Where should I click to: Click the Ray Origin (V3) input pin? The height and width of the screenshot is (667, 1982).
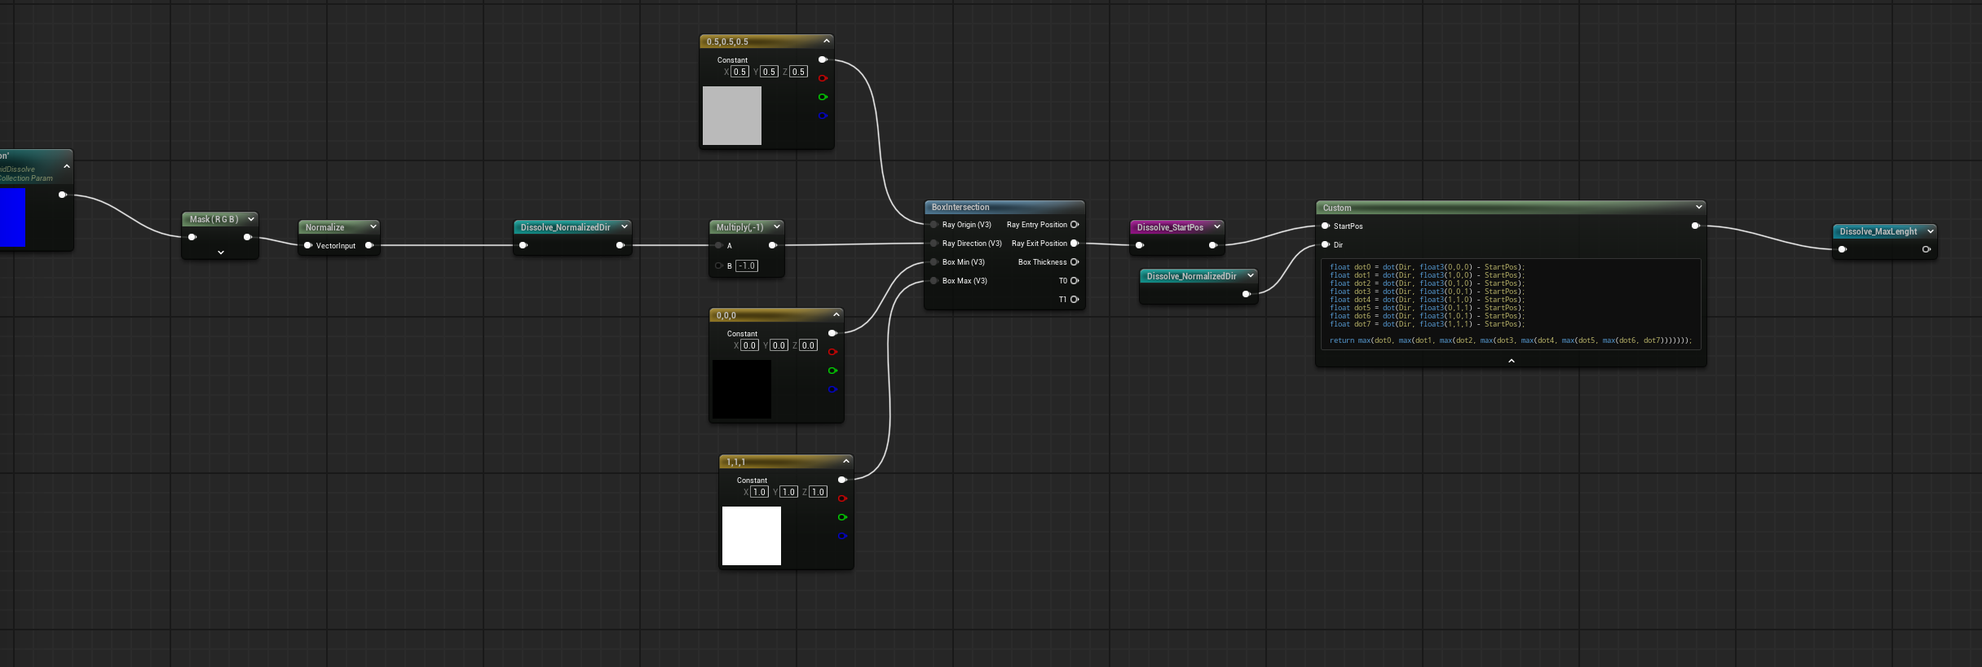tap(934, 225)
